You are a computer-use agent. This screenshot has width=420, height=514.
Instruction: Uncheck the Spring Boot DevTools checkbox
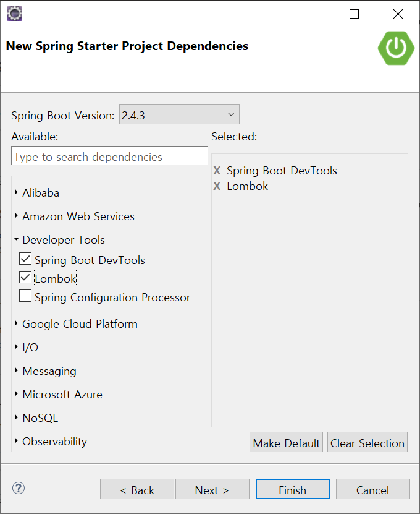25,259
